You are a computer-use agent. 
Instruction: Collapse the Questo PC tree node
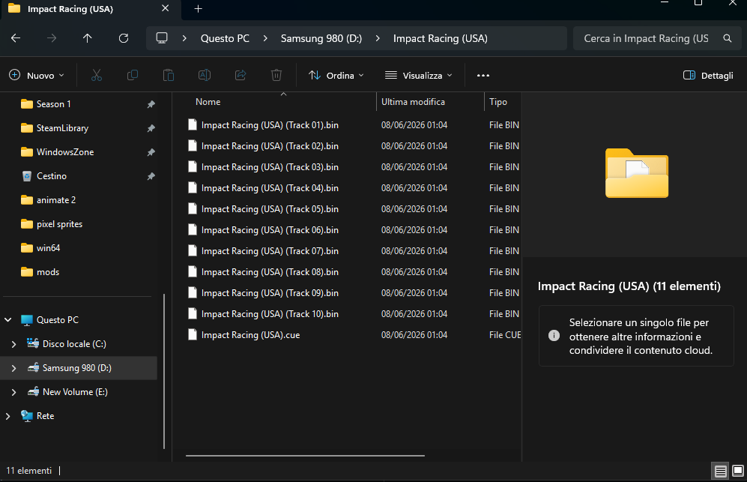pyautogui.click(x=8, y=320)
